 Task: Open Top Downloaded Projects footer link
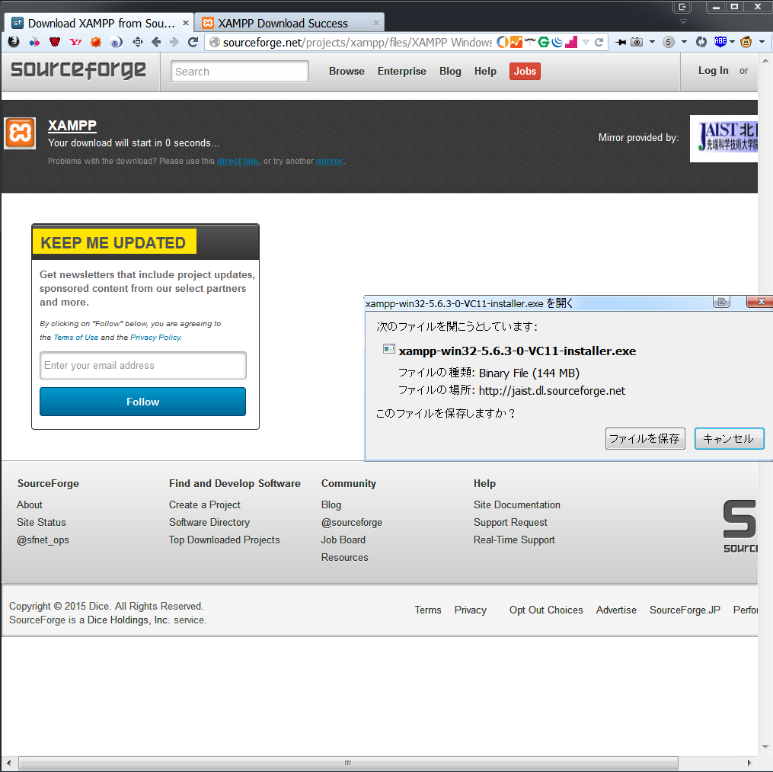point(225,540)
